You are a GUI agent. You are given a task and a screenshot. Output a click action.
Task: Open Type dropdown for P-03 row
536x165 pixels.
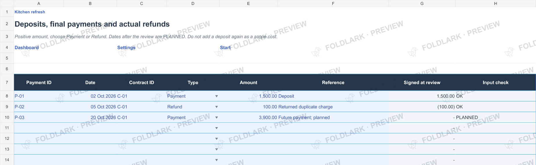[216, 118]
